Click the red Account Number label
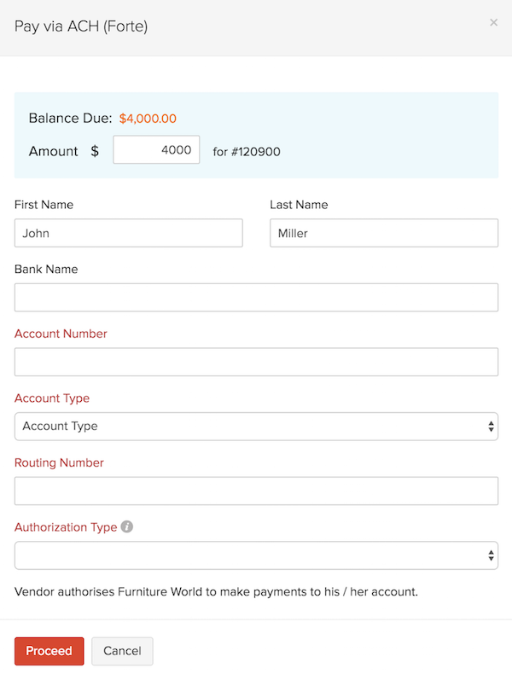The height and width of the screenshot is (680, 512). (61, 334)
